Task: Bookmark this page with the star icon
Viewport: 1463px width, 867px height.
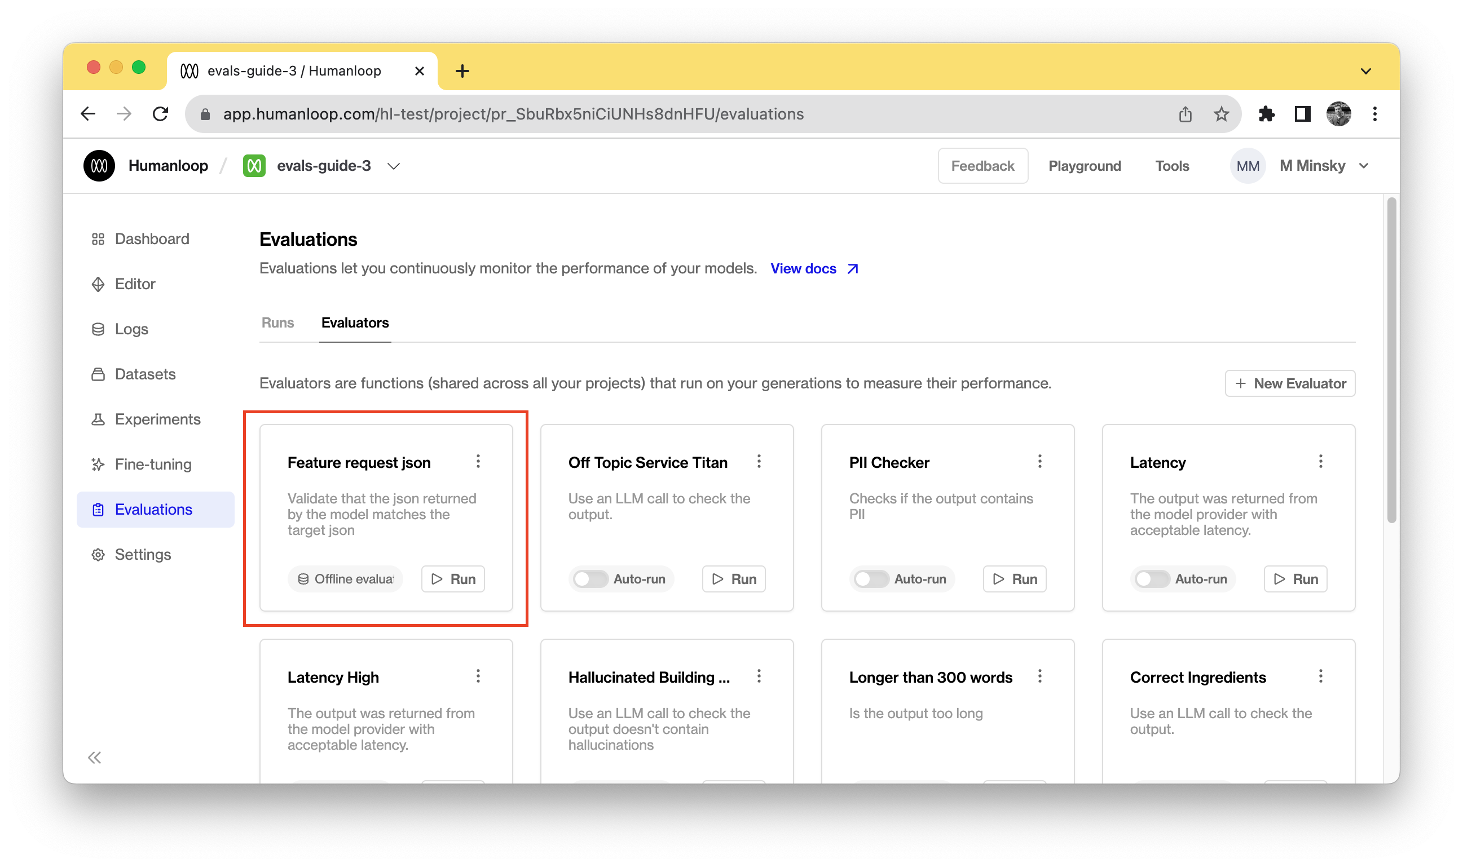Action: [x=1221, y=114]
